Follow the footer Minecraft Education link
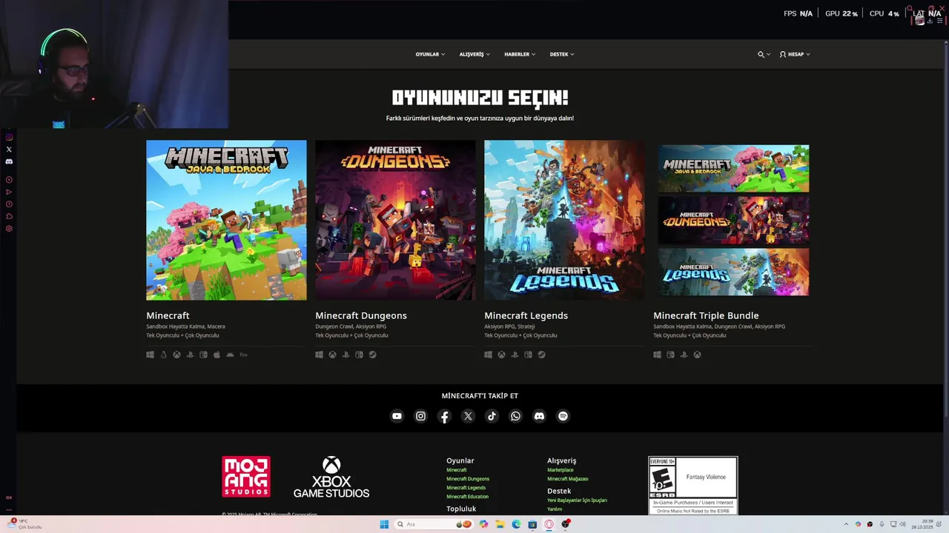The height and width of the screenshot is (533, 949). tap(467, 497)
